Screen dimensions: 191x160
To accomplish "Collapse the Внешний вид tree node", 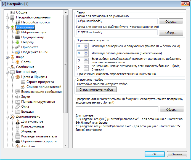I will pyautogui.click(x=7, y=72).
